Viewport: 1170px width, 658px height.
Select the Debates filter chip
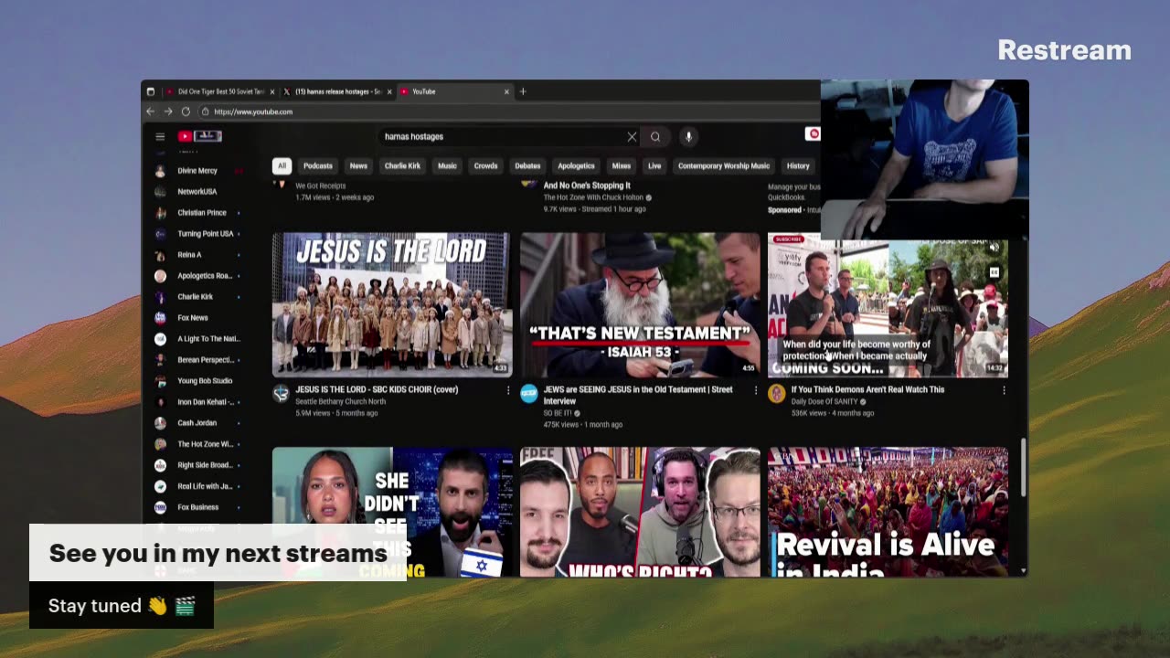pos(527,166)
